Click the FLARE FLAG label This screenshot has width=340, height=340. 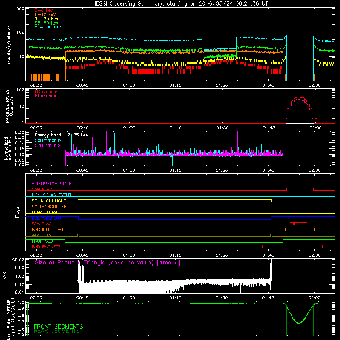coord(44,212)
